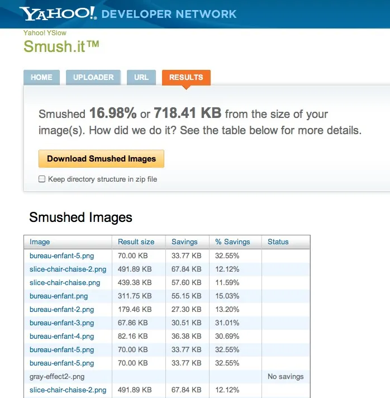The height and width of the screenshot is (398, 390).
Task: Enable Keep directory structure in zip file
Action: point(42,179)
